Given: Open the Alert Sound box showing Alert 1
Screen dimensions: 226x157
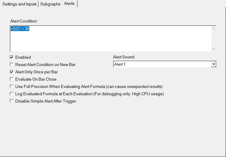Looking at the screenshot, I should (x=162, y=64).
